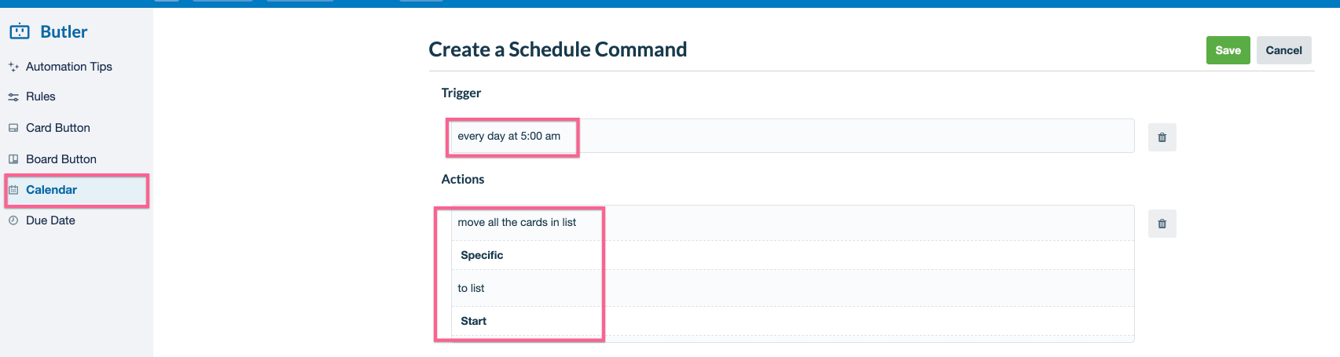Open the Board Button section
Image resolution: width=1340 pixels, height=357 pixels.
61,159
